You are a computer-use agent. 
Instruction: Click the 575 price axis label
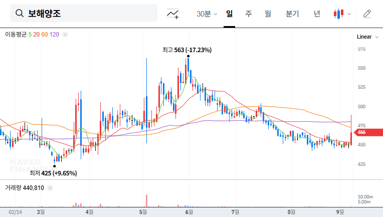tap(361, 49)
